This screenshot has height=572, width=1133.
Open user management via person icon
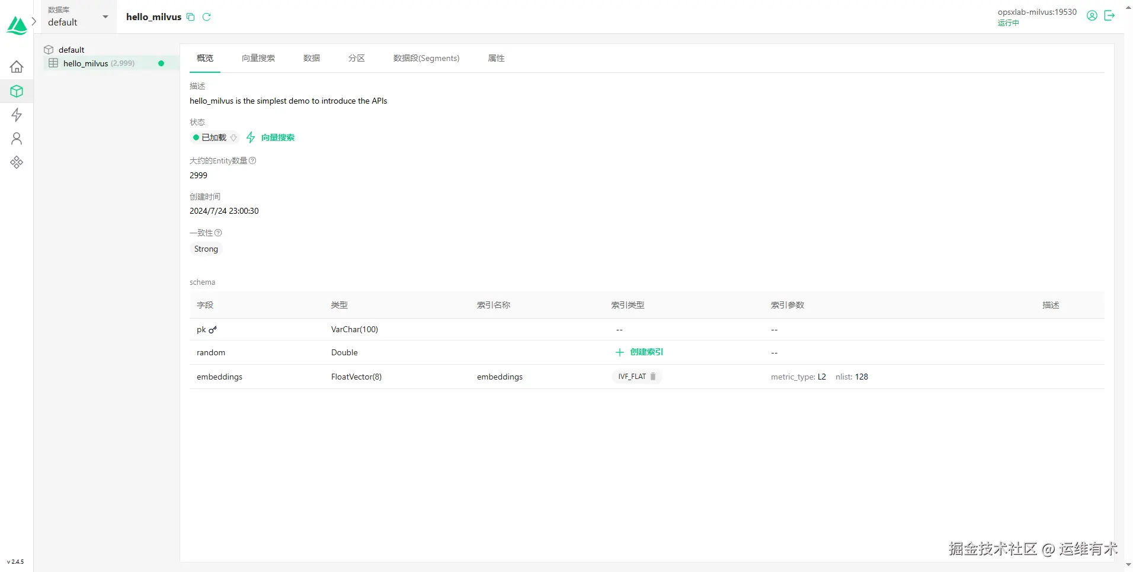pyautogui.click(x=17, y=139)
